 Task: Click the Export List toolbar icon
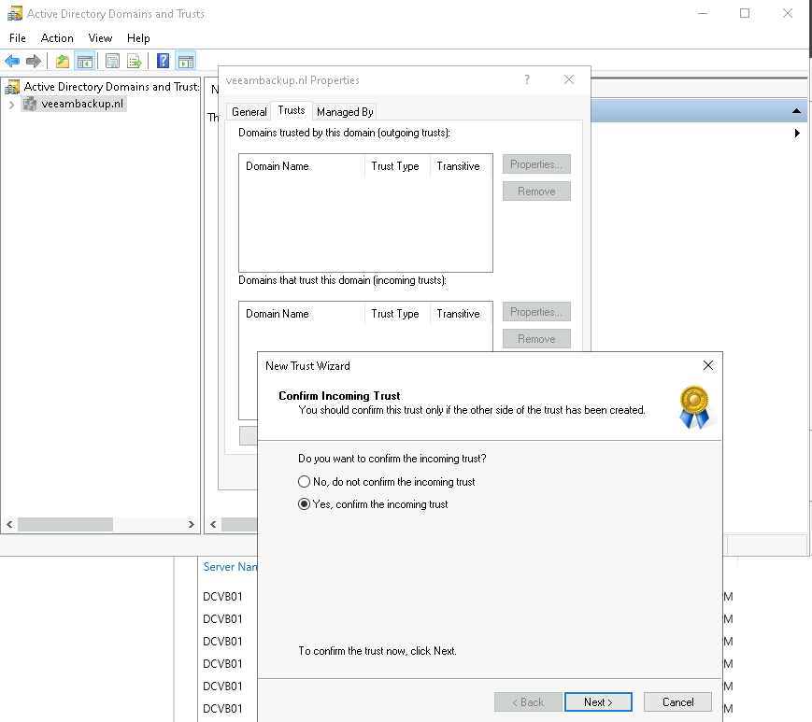click(x=135, y=62)
